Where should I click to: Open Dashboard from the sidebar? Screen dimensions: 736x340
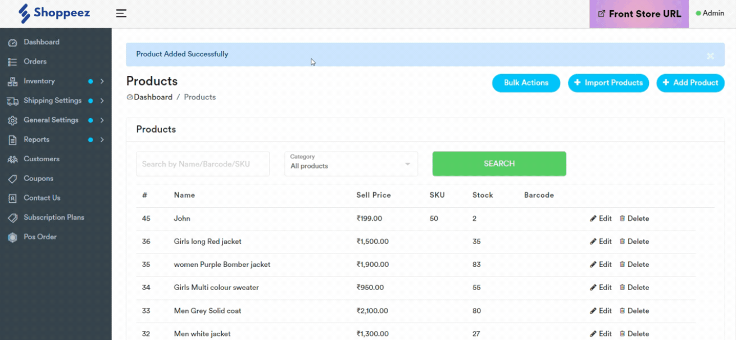(x=41, y=42)
